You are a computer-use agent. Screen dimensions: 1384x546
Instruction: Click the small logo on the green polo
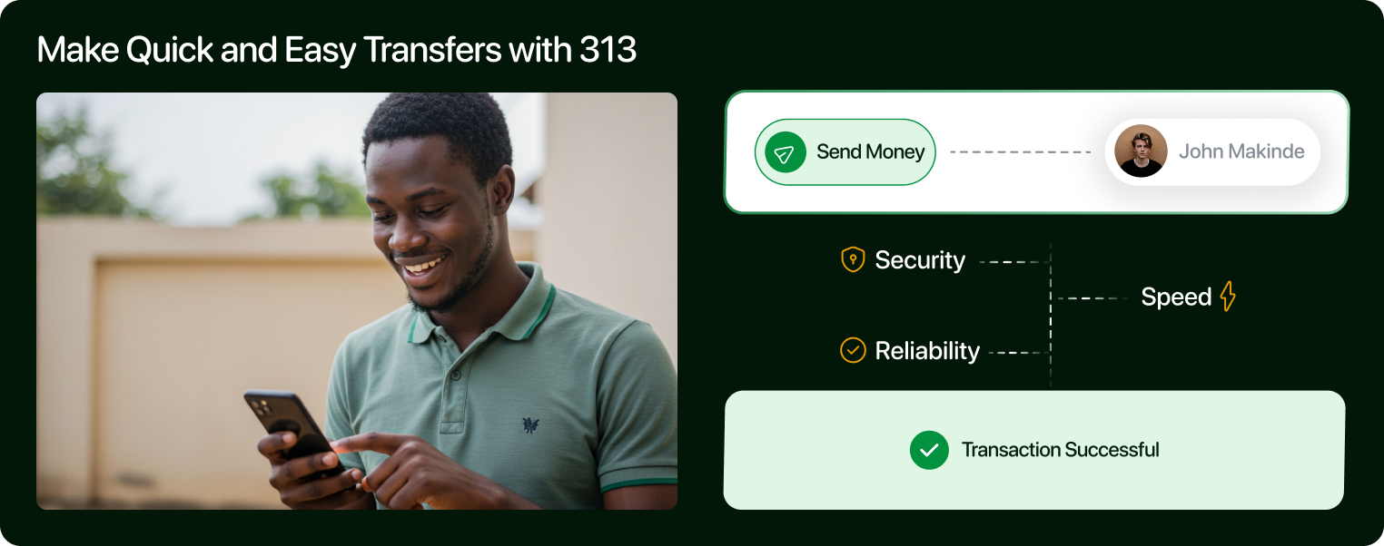[x=530, y=424]
